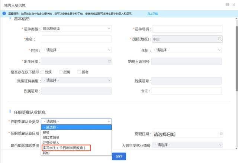The height and width of the screenshot is (163, 238).
Task: Pick 保险营销员 option
Action: [x=51, y=137]
